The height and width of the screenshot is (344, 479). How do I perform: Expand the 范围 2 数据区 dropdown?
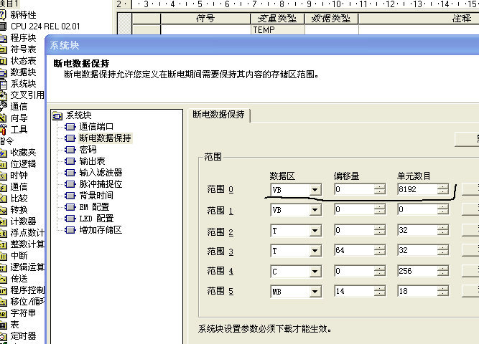click(x=315, y=232)
